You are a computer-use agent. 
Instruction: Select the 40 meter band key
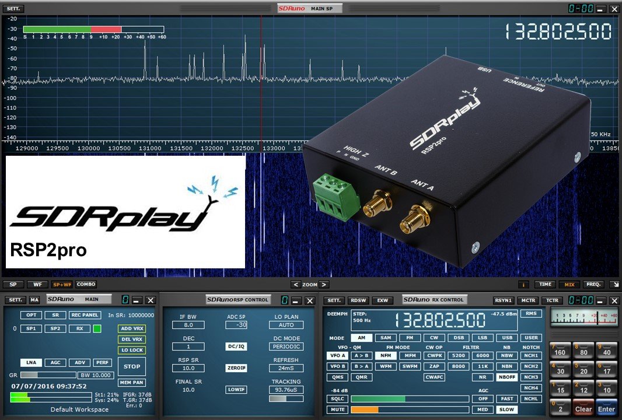point(606,350)
